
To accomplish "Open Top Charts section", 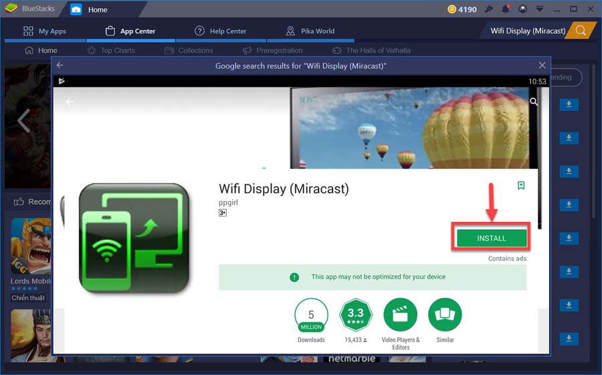I will click(x=111, y=50).
